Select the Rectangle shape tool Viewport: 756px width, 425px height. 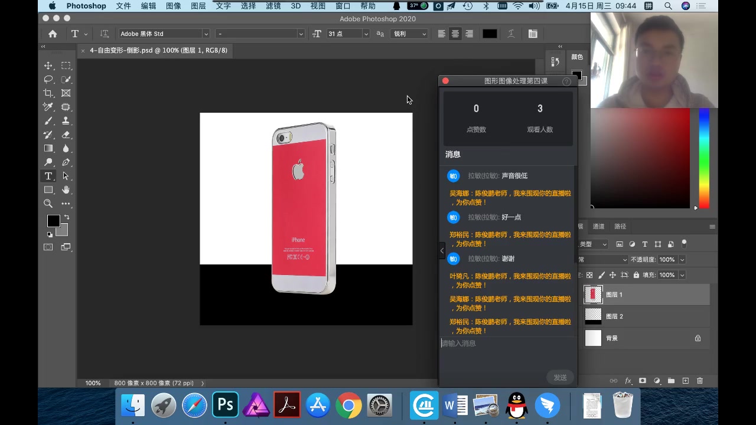click(48, 190)
